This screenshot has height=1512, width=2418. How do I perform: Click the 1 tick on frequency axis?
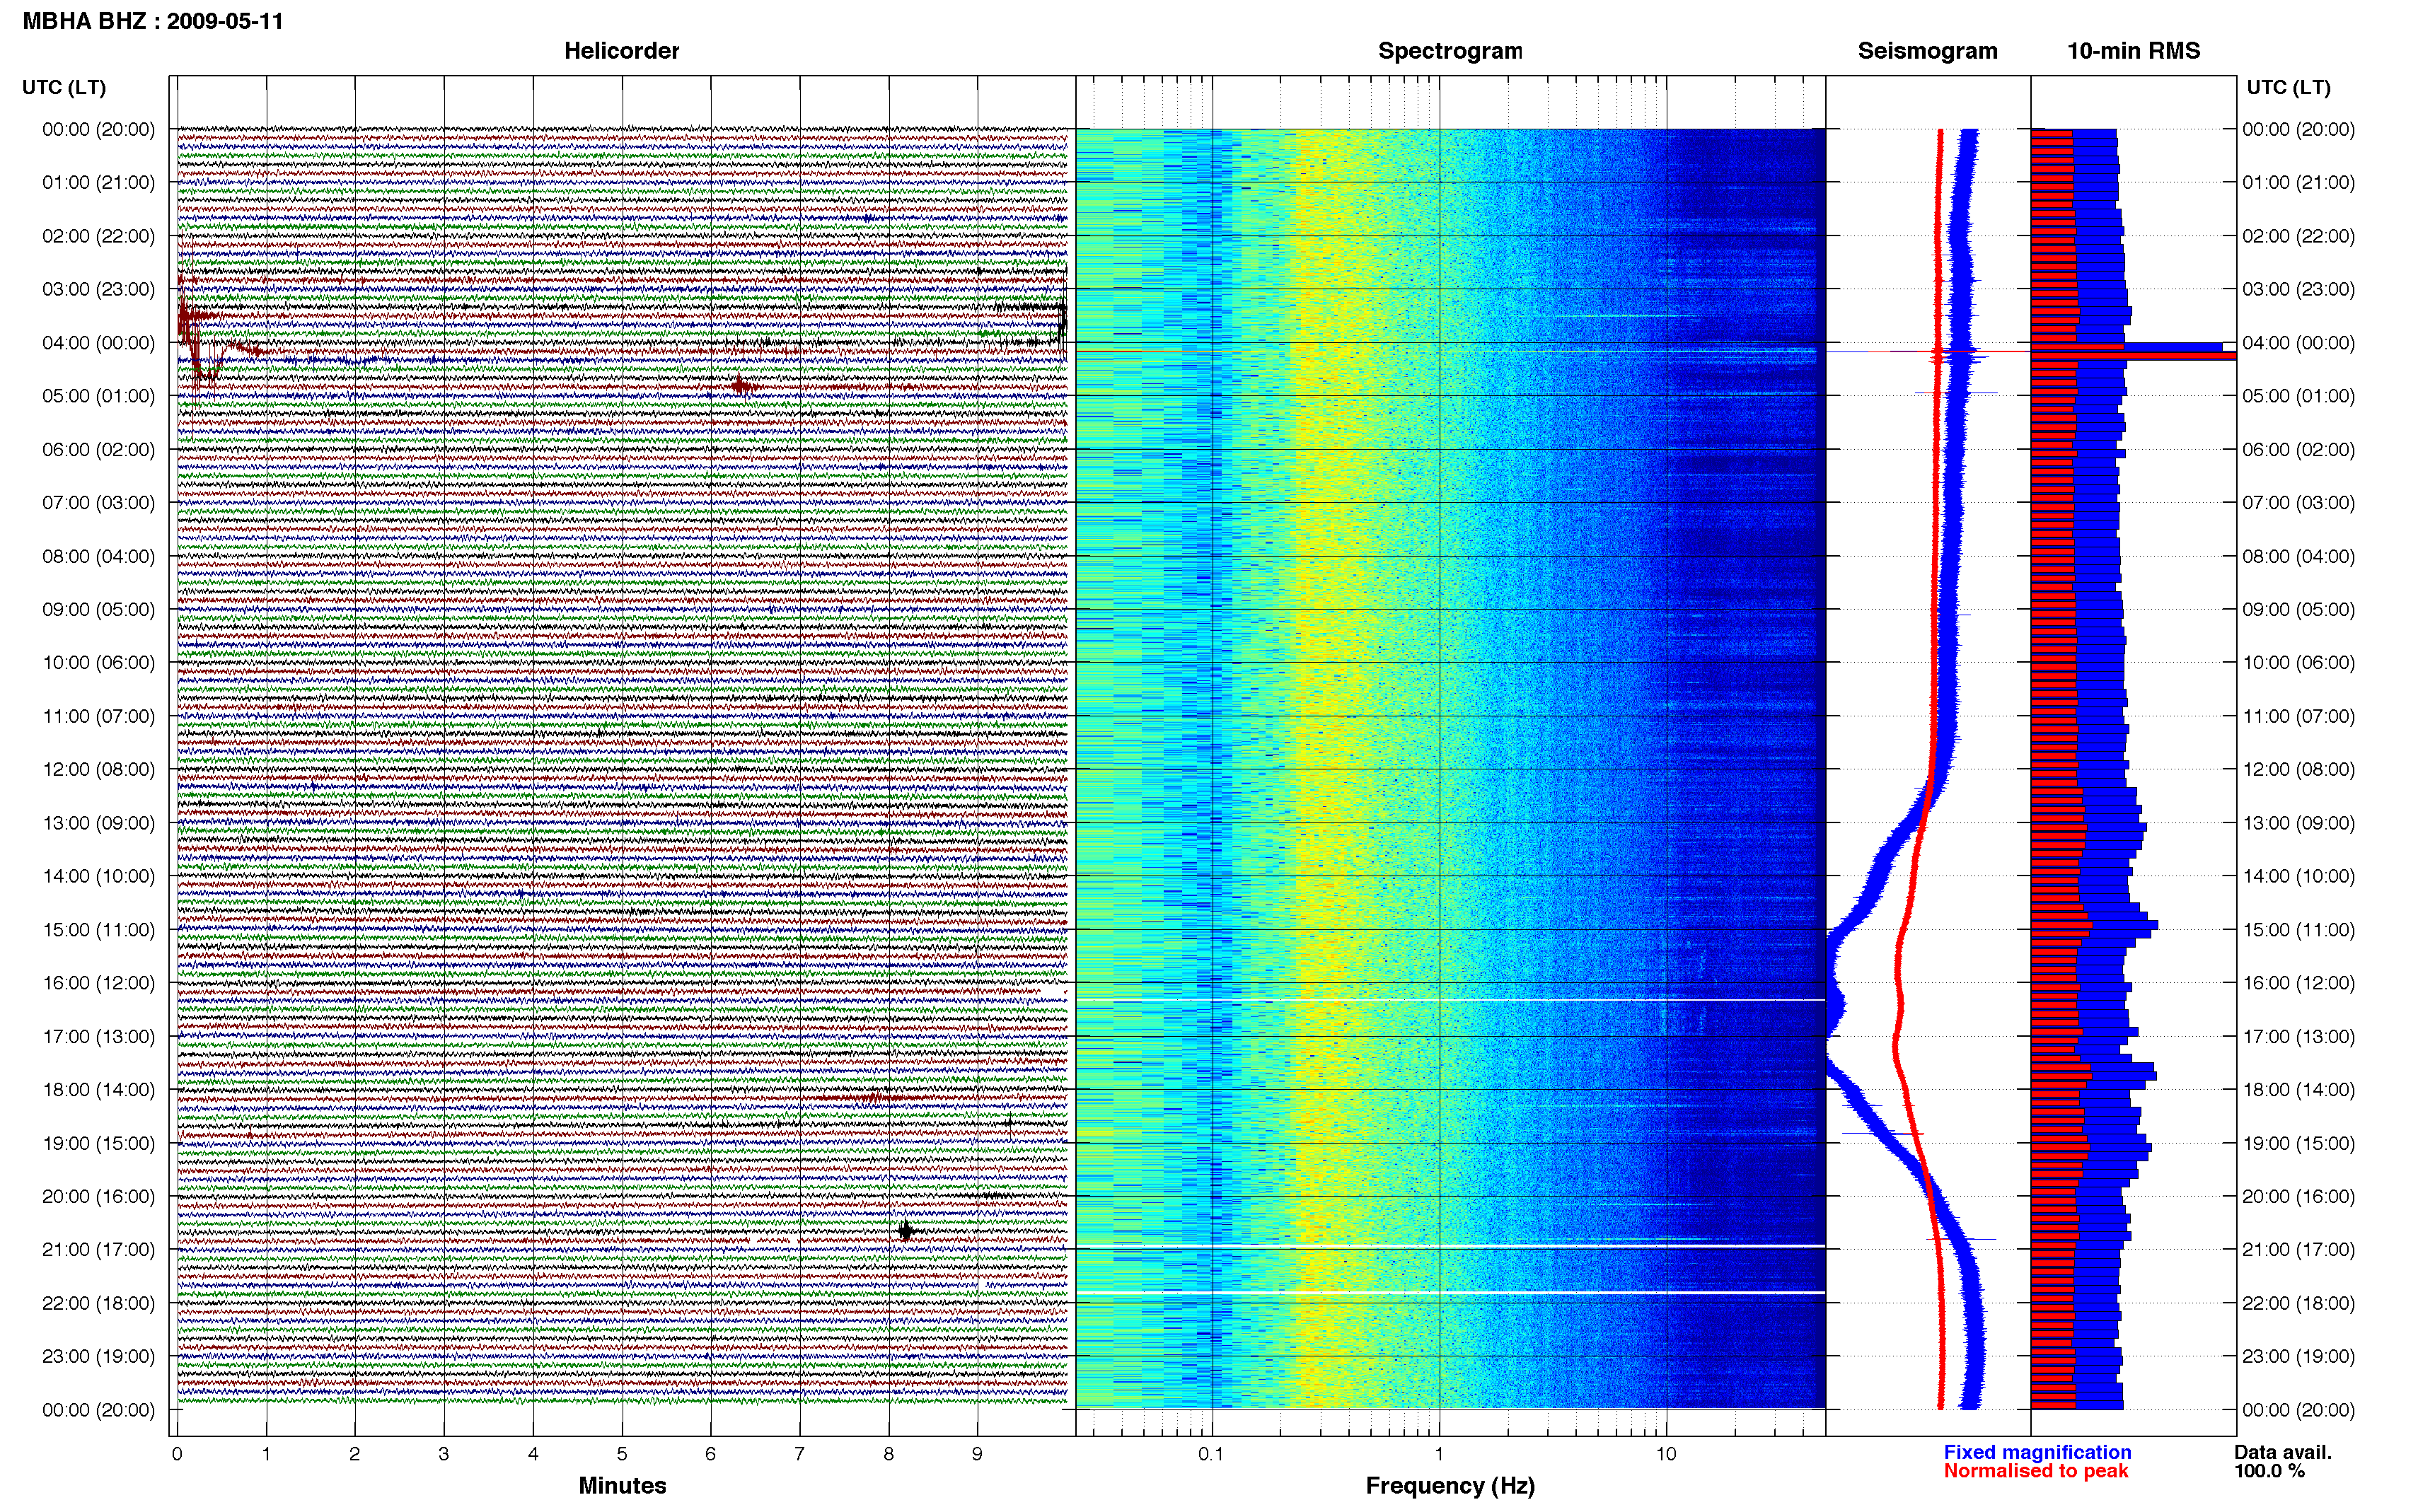(x=1439, y=1454)
